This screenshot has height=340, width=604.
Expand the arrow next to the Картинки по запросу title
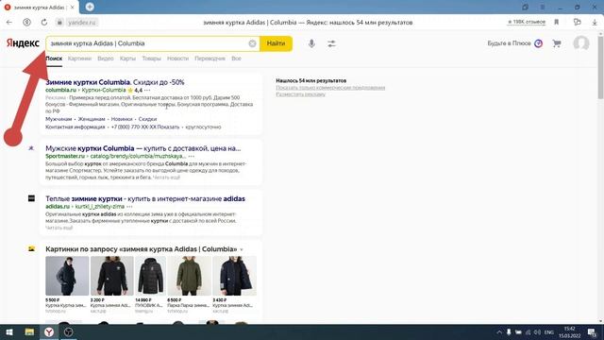click(x=242, y=249)
